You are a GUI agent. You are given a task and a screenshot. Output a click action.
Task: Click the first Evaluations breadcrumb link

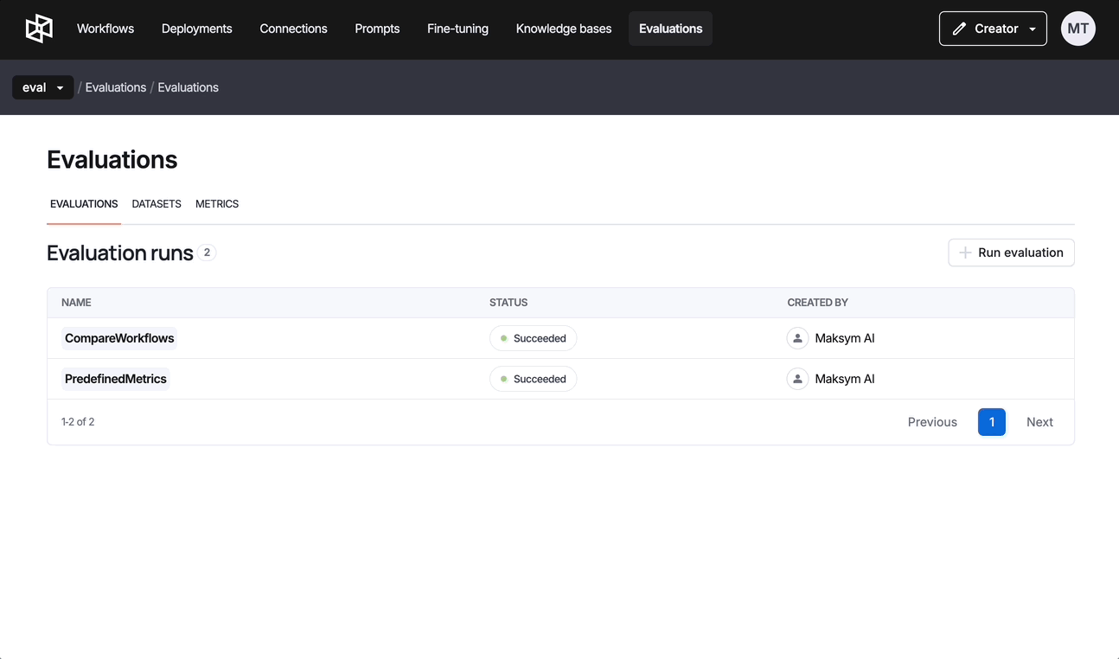(x=115, y=87)
